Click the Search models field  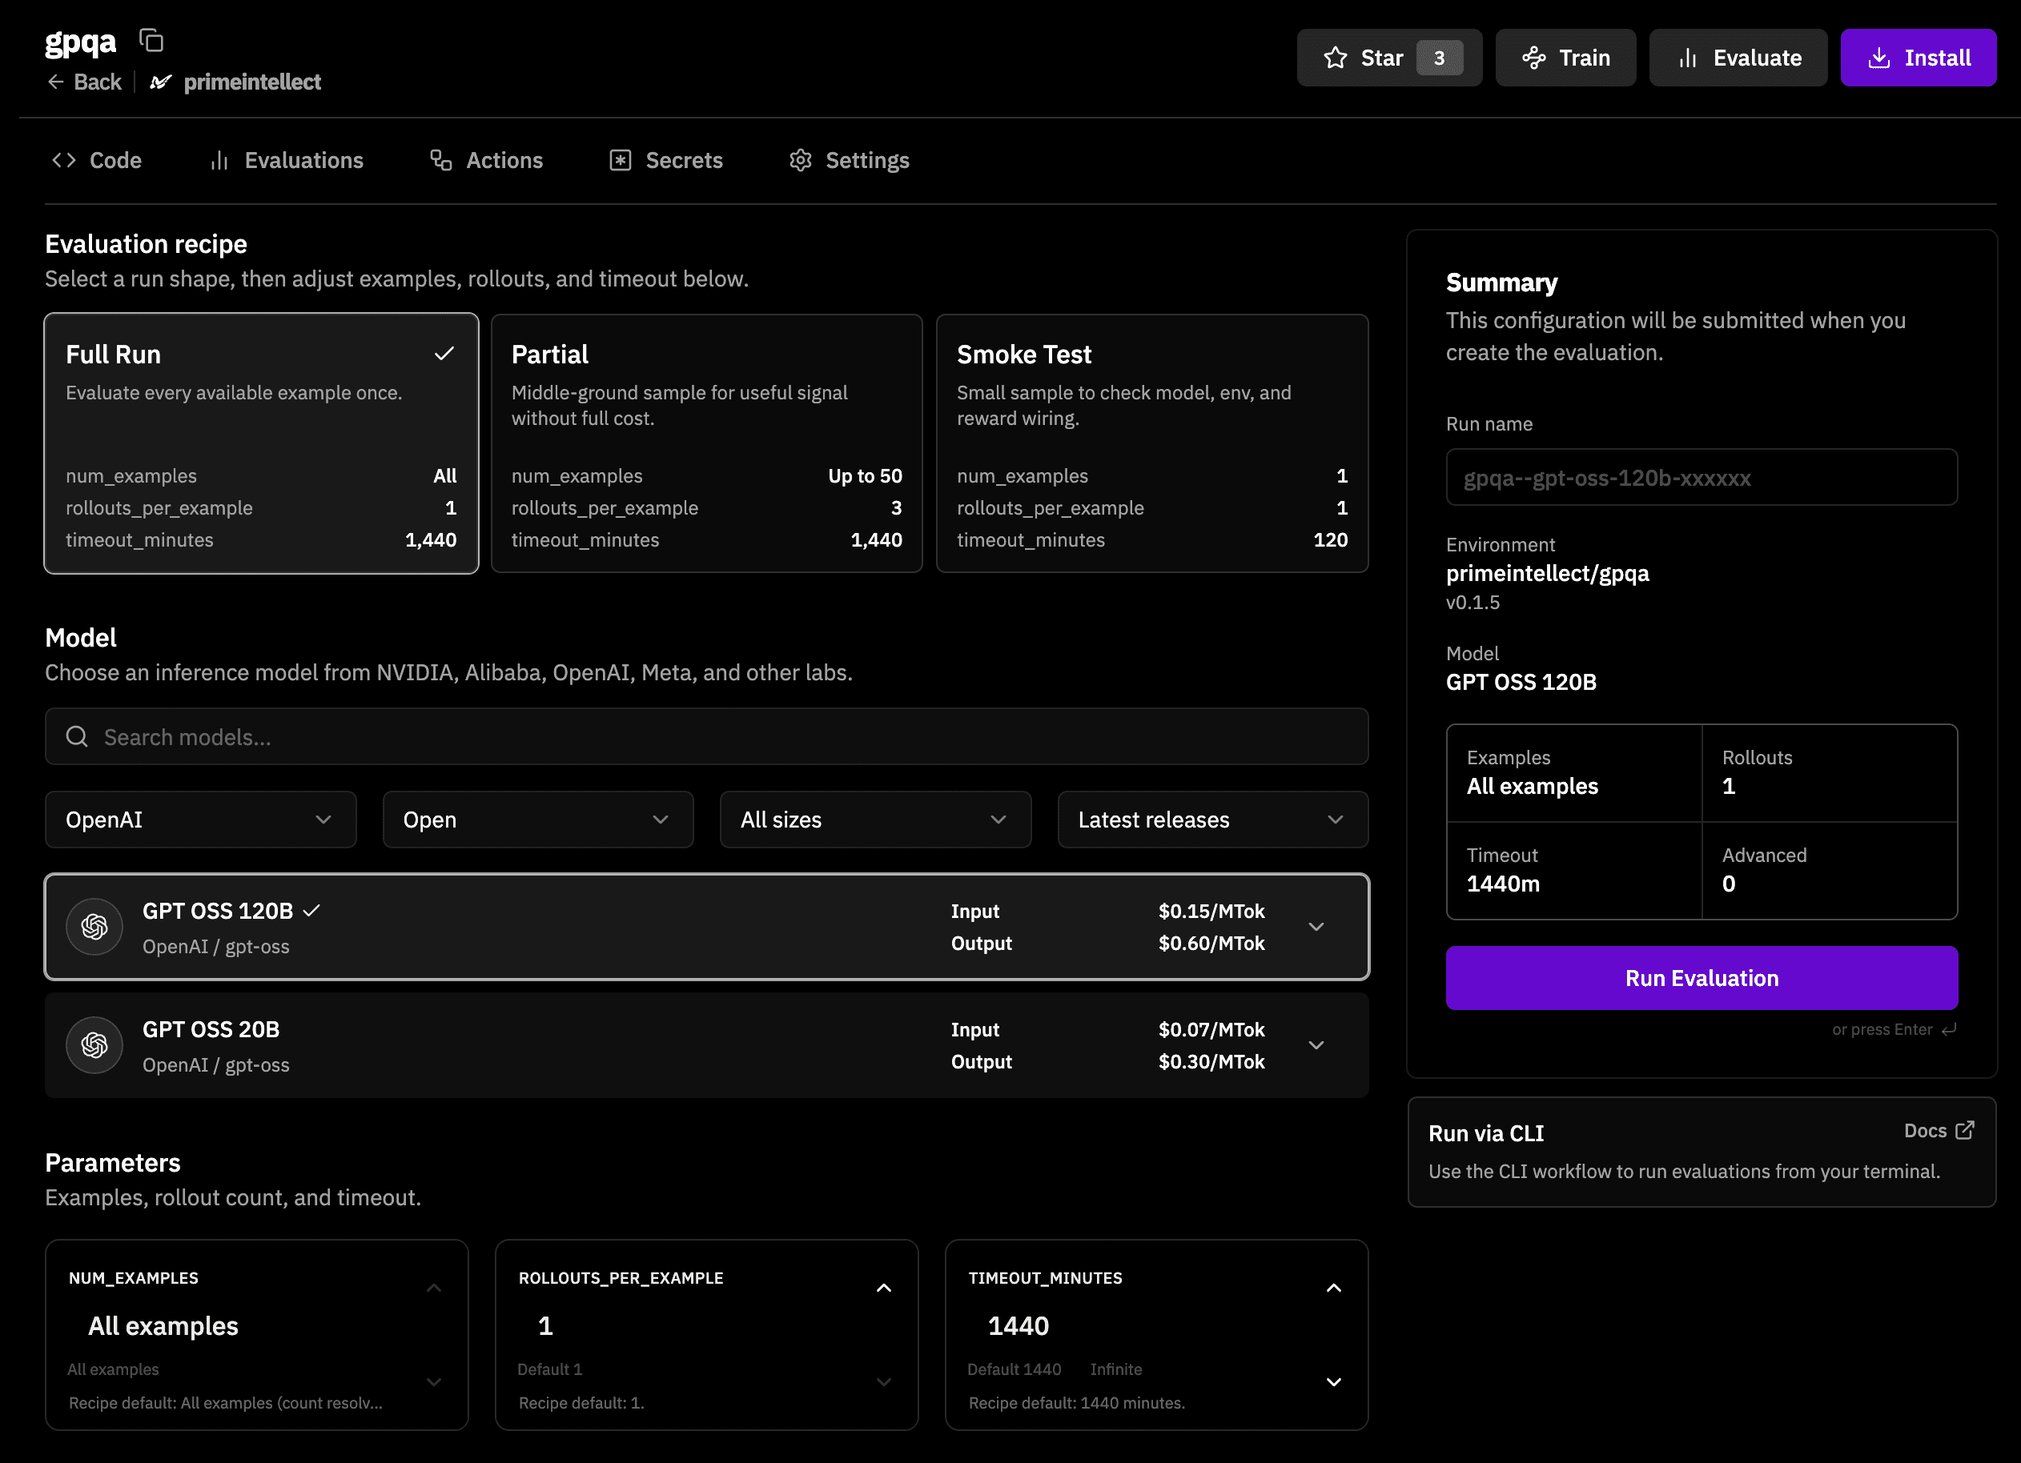[707, 736]
